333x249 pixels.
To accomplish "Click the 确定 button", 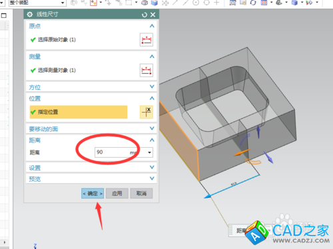I will (93, 194).
